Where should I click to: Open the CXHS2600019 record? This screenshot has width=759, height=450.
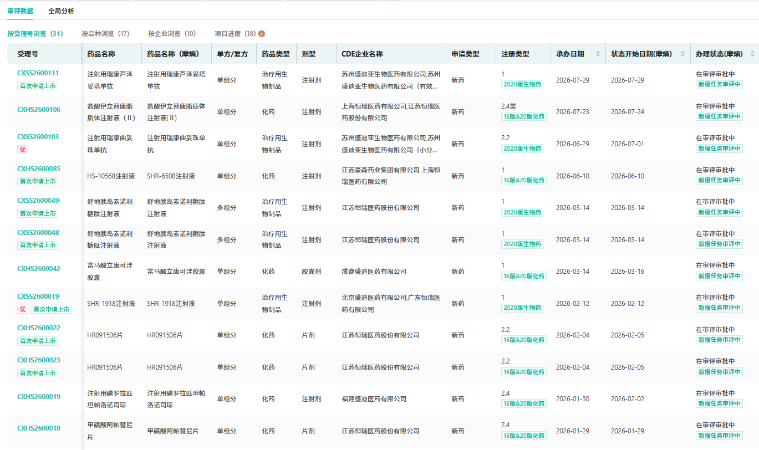click(39, 397)
